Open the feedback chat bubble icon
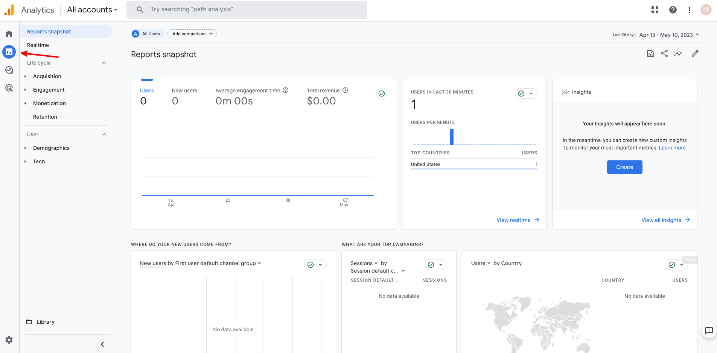Viewport: 717px width, 353px height. 709,330
